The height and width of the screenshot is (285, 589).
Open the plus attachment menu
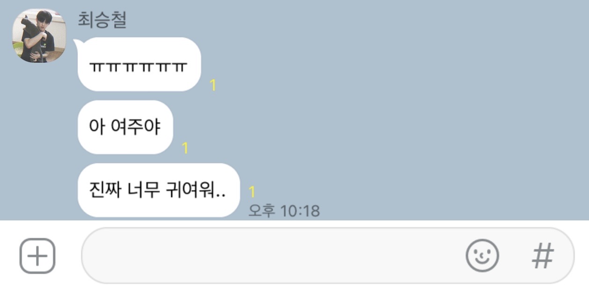click(x=37, y=256)
